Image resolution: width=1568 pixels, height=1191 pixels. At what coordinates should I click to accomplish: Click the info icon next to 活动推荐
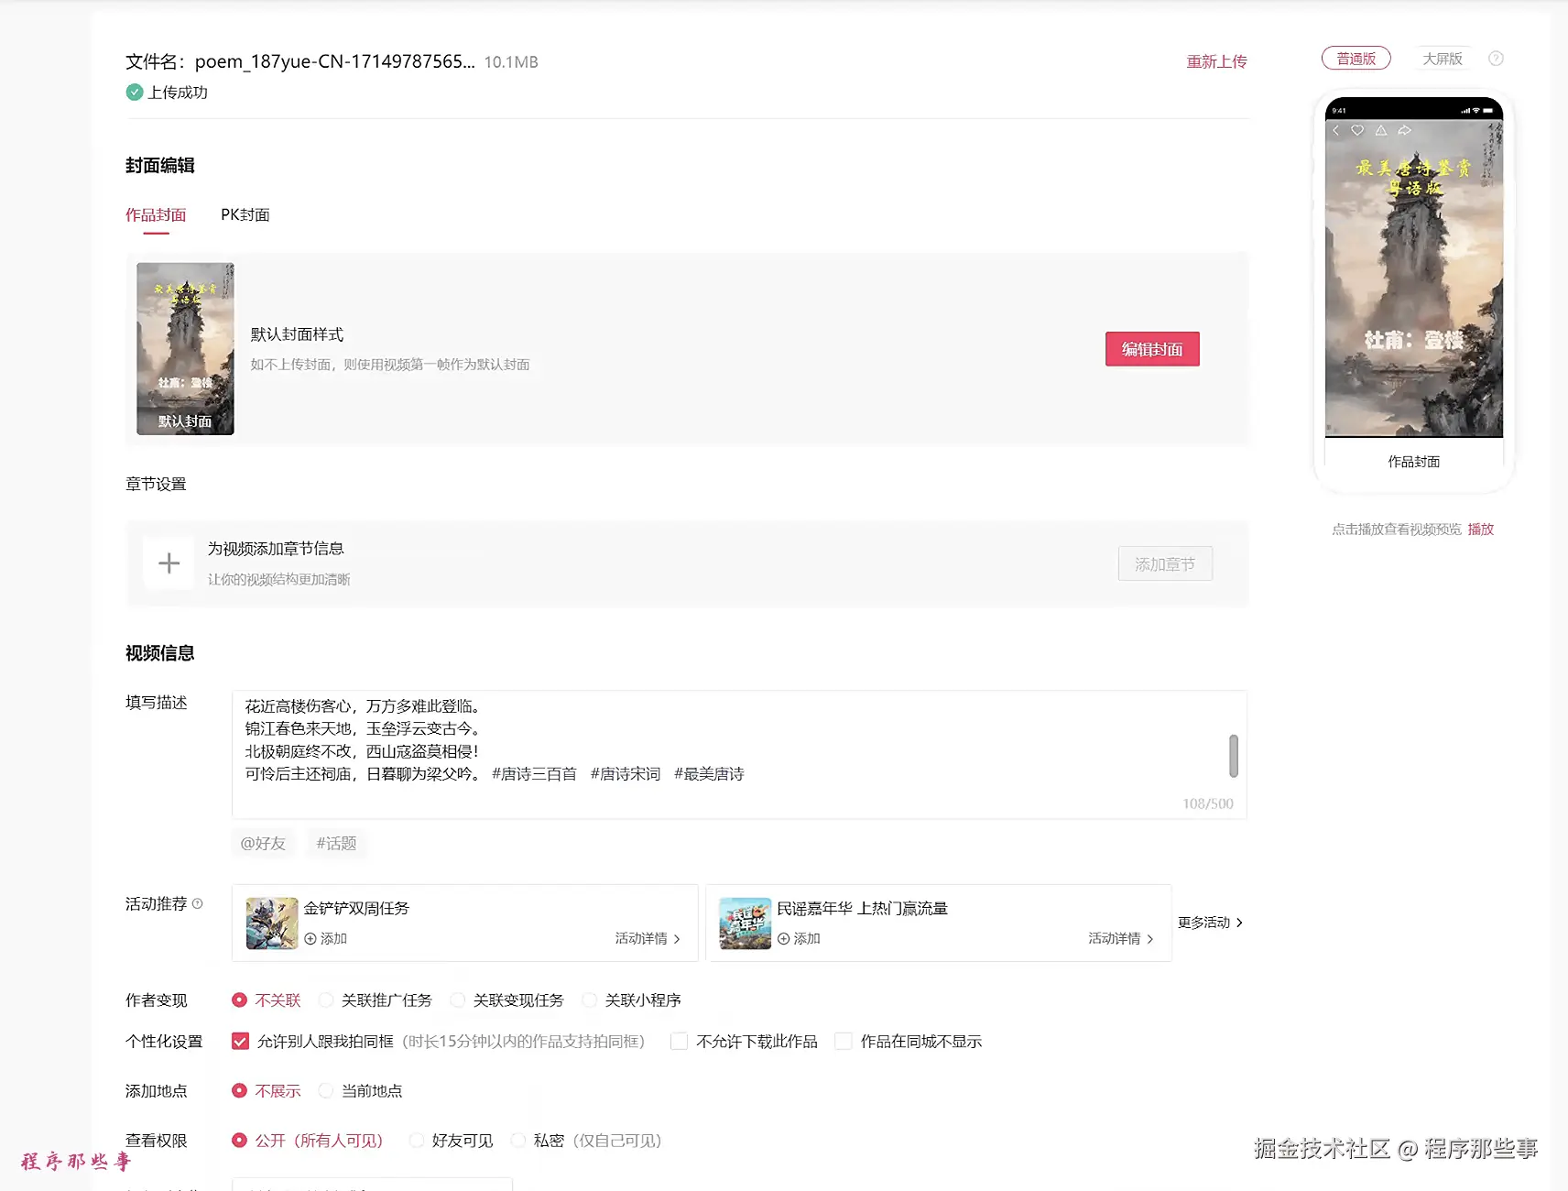click(x=197, y=904)
